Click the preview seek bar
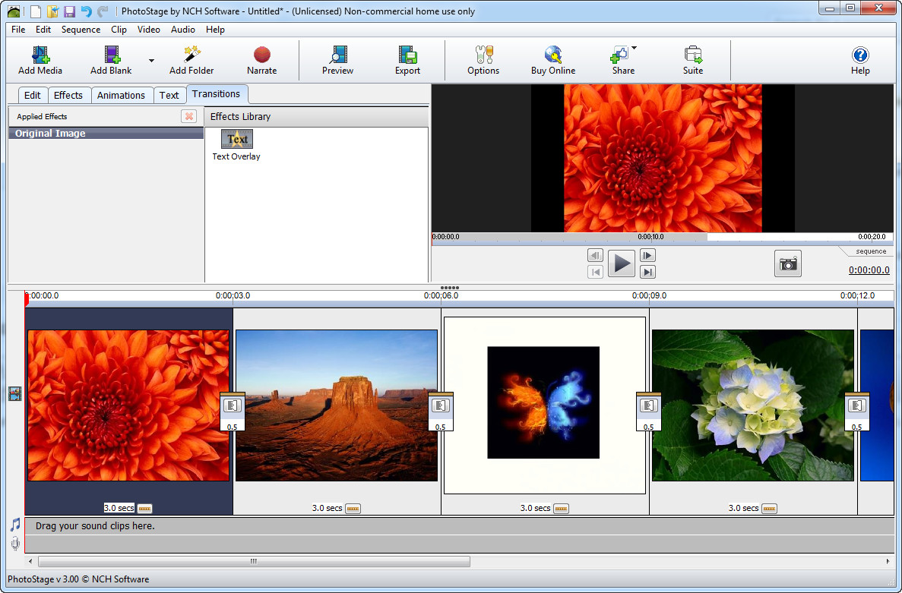The height and width of the screenshot is (593, 902). coord(661,236)
